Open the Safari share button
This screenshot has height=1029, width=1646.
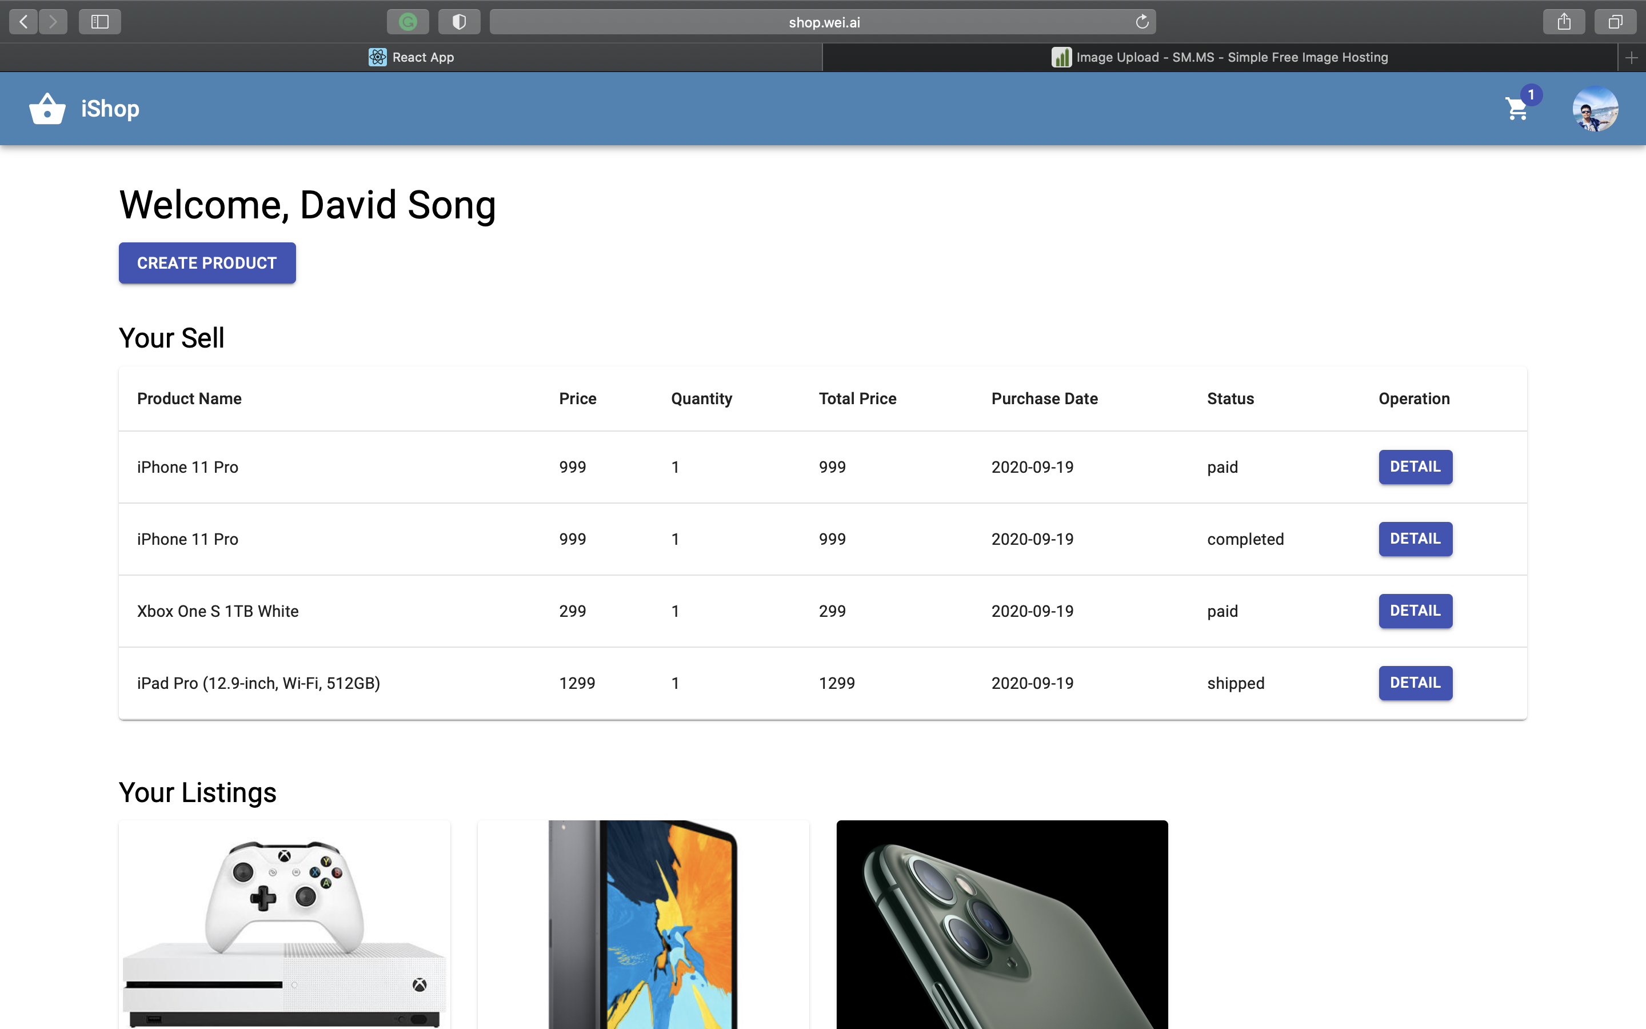tap(1564, 22)
